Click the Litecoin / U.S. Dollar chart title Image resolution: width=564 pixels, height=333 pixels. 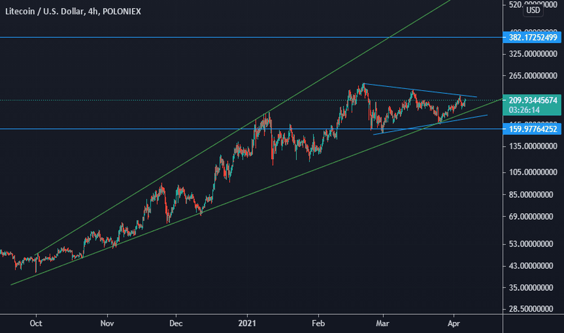click(73, 12)
